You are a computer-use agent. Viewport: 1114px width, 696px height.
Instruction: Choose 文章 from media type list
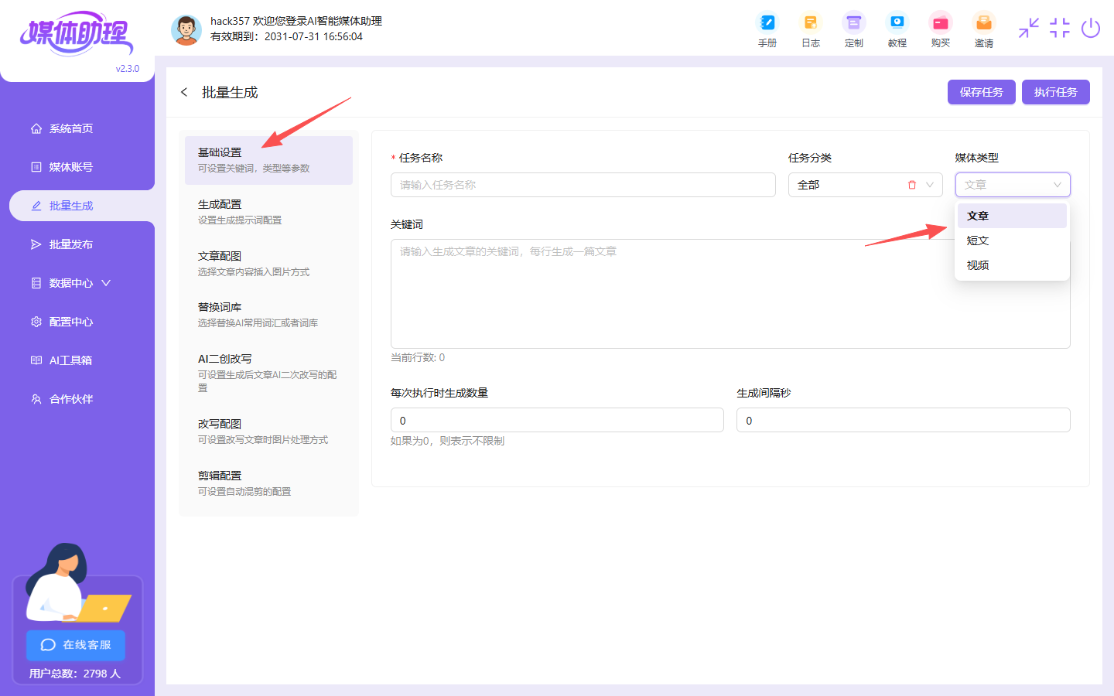pyautogui.click(x=1012, y=216)
